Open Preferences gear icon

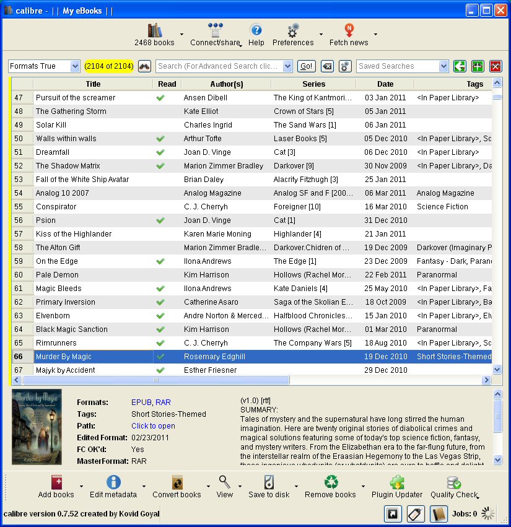click(293, 30)
